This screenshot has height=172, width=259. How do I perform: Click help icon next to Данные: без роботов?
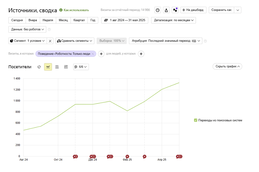pos(49,30)
